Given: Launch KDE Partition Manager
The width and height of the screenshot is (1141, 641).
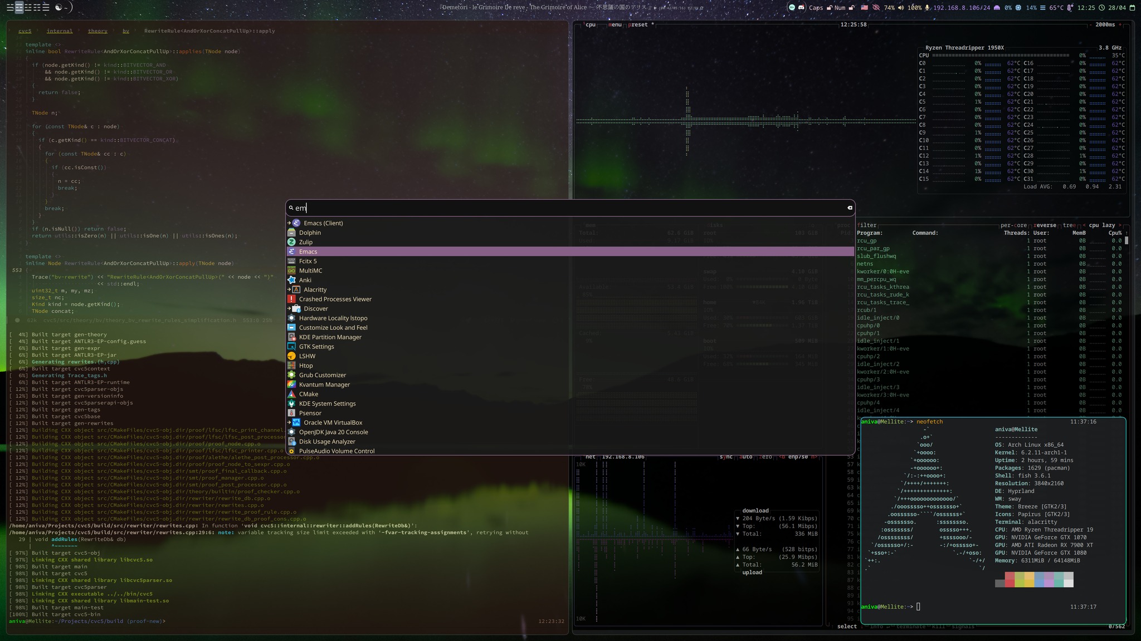Looking at the screenshot, I should click(x=570, y=337).
